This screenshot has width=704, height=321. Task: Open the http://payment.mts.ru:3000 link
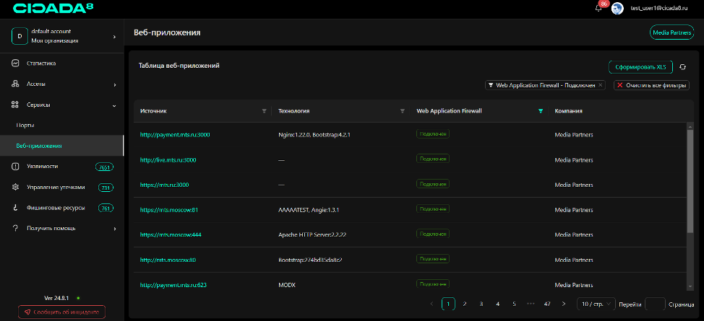click(175, 135)
